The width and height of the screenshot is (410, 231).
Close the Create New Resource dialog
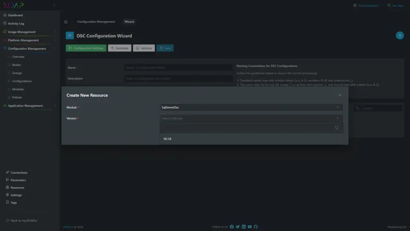[x=340, y=95]
